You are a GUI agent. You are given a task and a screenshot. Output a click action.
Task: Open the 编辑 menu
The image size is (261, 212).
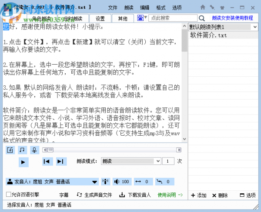145,8
